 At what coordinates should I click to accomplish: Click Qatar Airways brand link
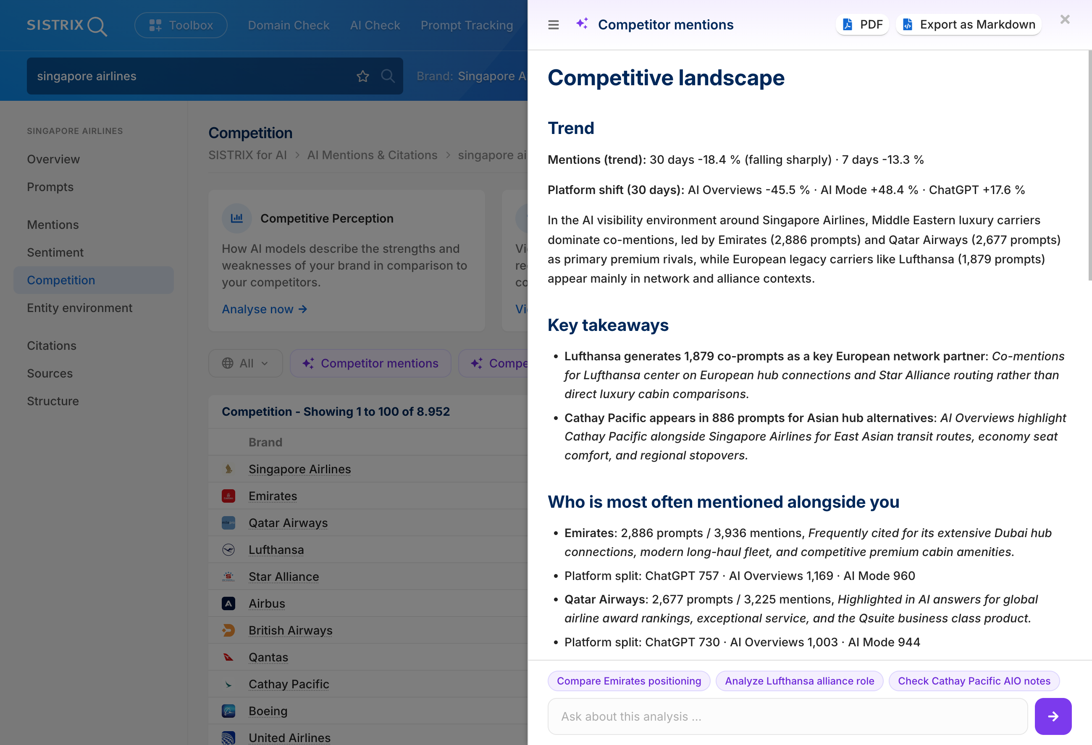pos(288,522)
